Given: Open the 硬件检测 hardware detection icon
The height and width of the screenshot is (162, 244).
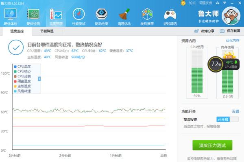Looking at the screenshot, I should tap(33, 17).
